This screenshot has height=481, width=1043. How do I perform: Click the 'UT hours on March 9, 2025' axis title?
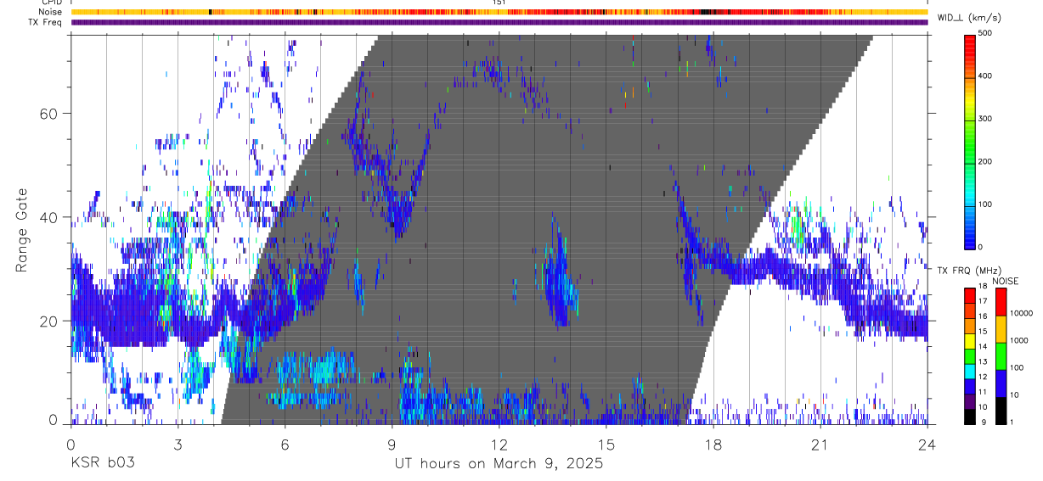499,464
